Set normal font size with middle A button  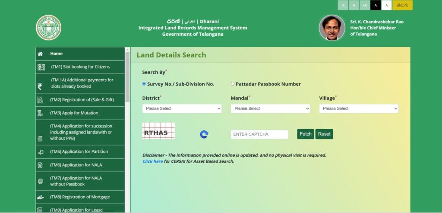(354, 5)
